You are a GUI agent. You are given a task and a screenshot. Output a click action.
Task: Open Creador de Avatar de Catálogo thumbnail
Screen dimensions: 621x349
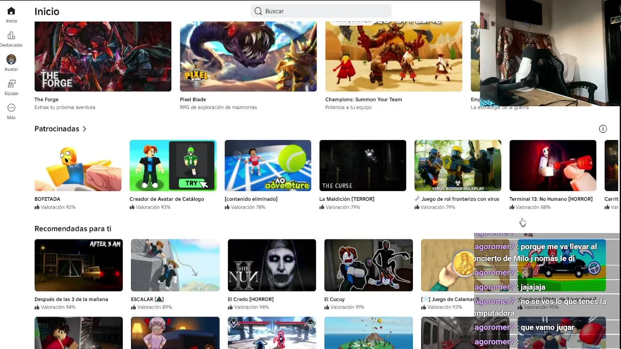(x=173, y=166)
